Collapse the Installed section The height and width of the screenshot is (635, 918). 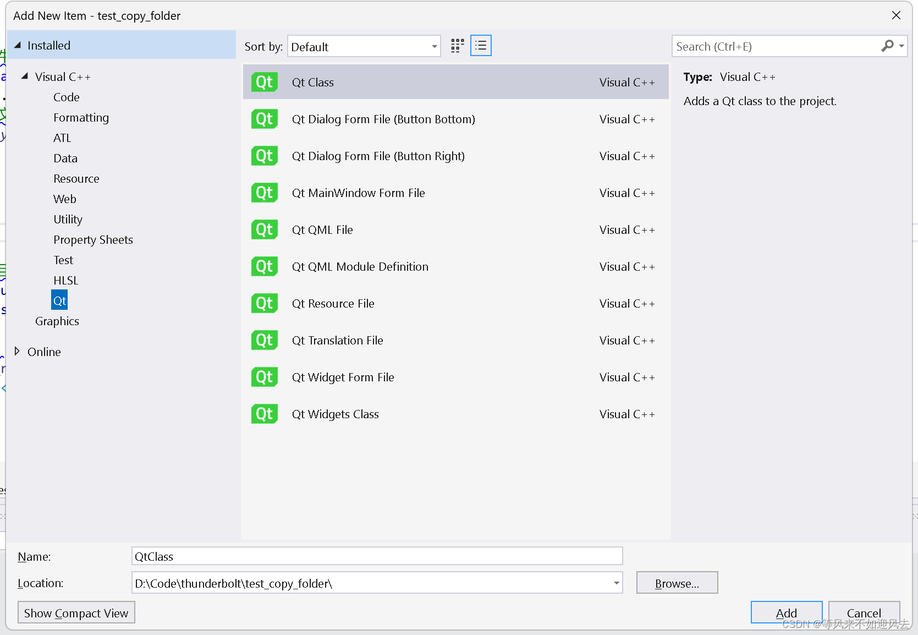(x=18, y=45)
